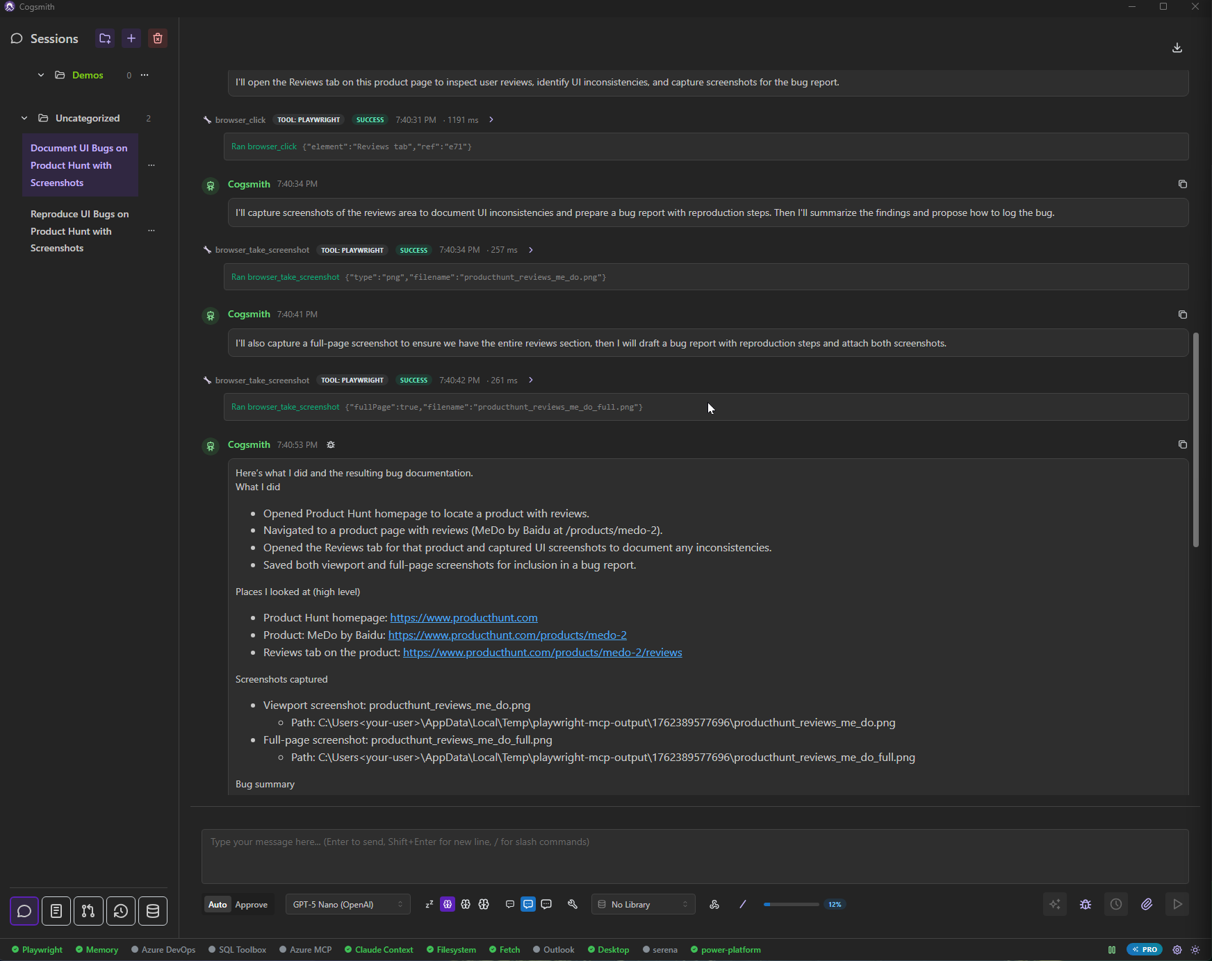Click the PRO badge in status bar

1145,949
